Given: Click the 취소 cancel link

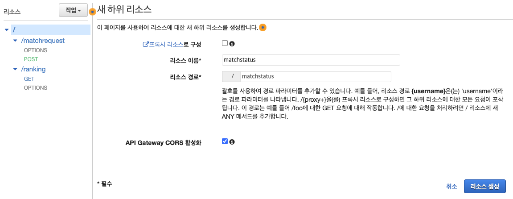Looking at the screenshot, I should pyautogui.click(x=451, y=186).
